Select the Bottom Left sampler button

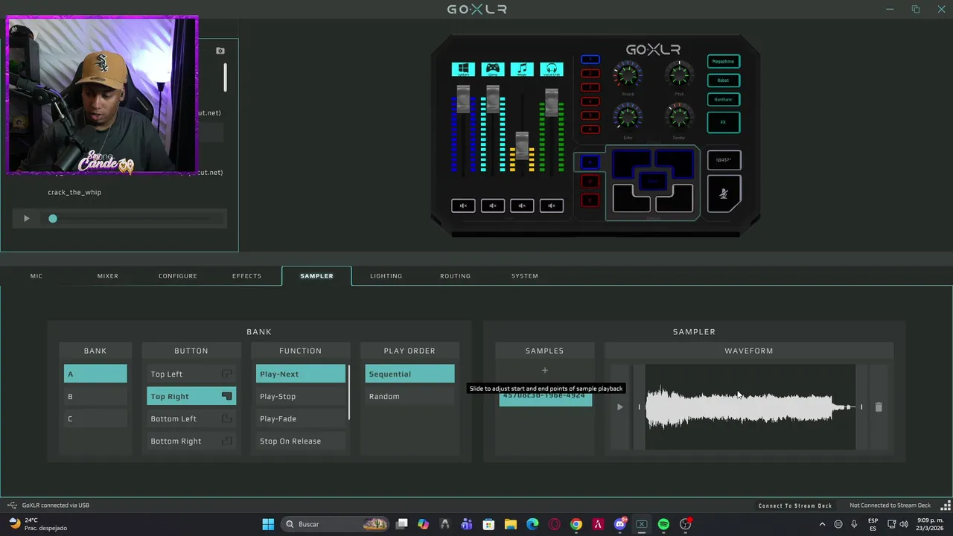191,418
